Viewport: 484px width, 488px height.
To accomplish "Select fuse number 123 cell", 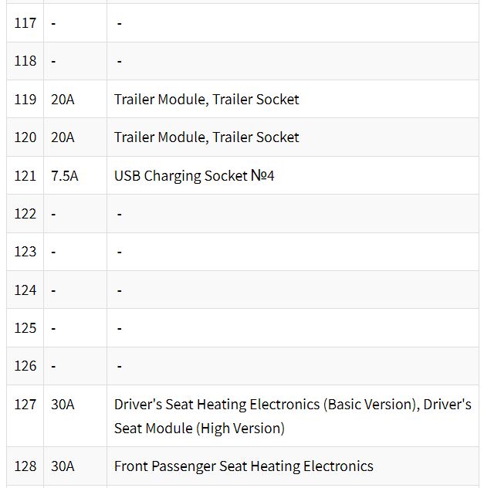I will (x=25, y=252).
